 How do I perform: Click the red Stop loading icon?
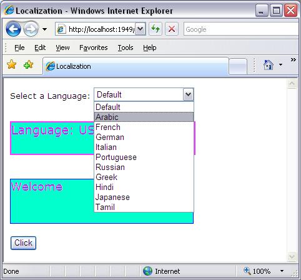pyautogui.click(x=172, y=29)
